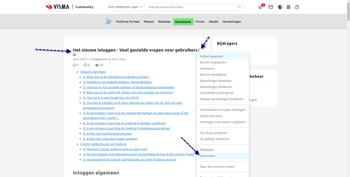Open link about mobiele telefoon ontkoppelen
This screenshot has width=350, height=177.
129,88
